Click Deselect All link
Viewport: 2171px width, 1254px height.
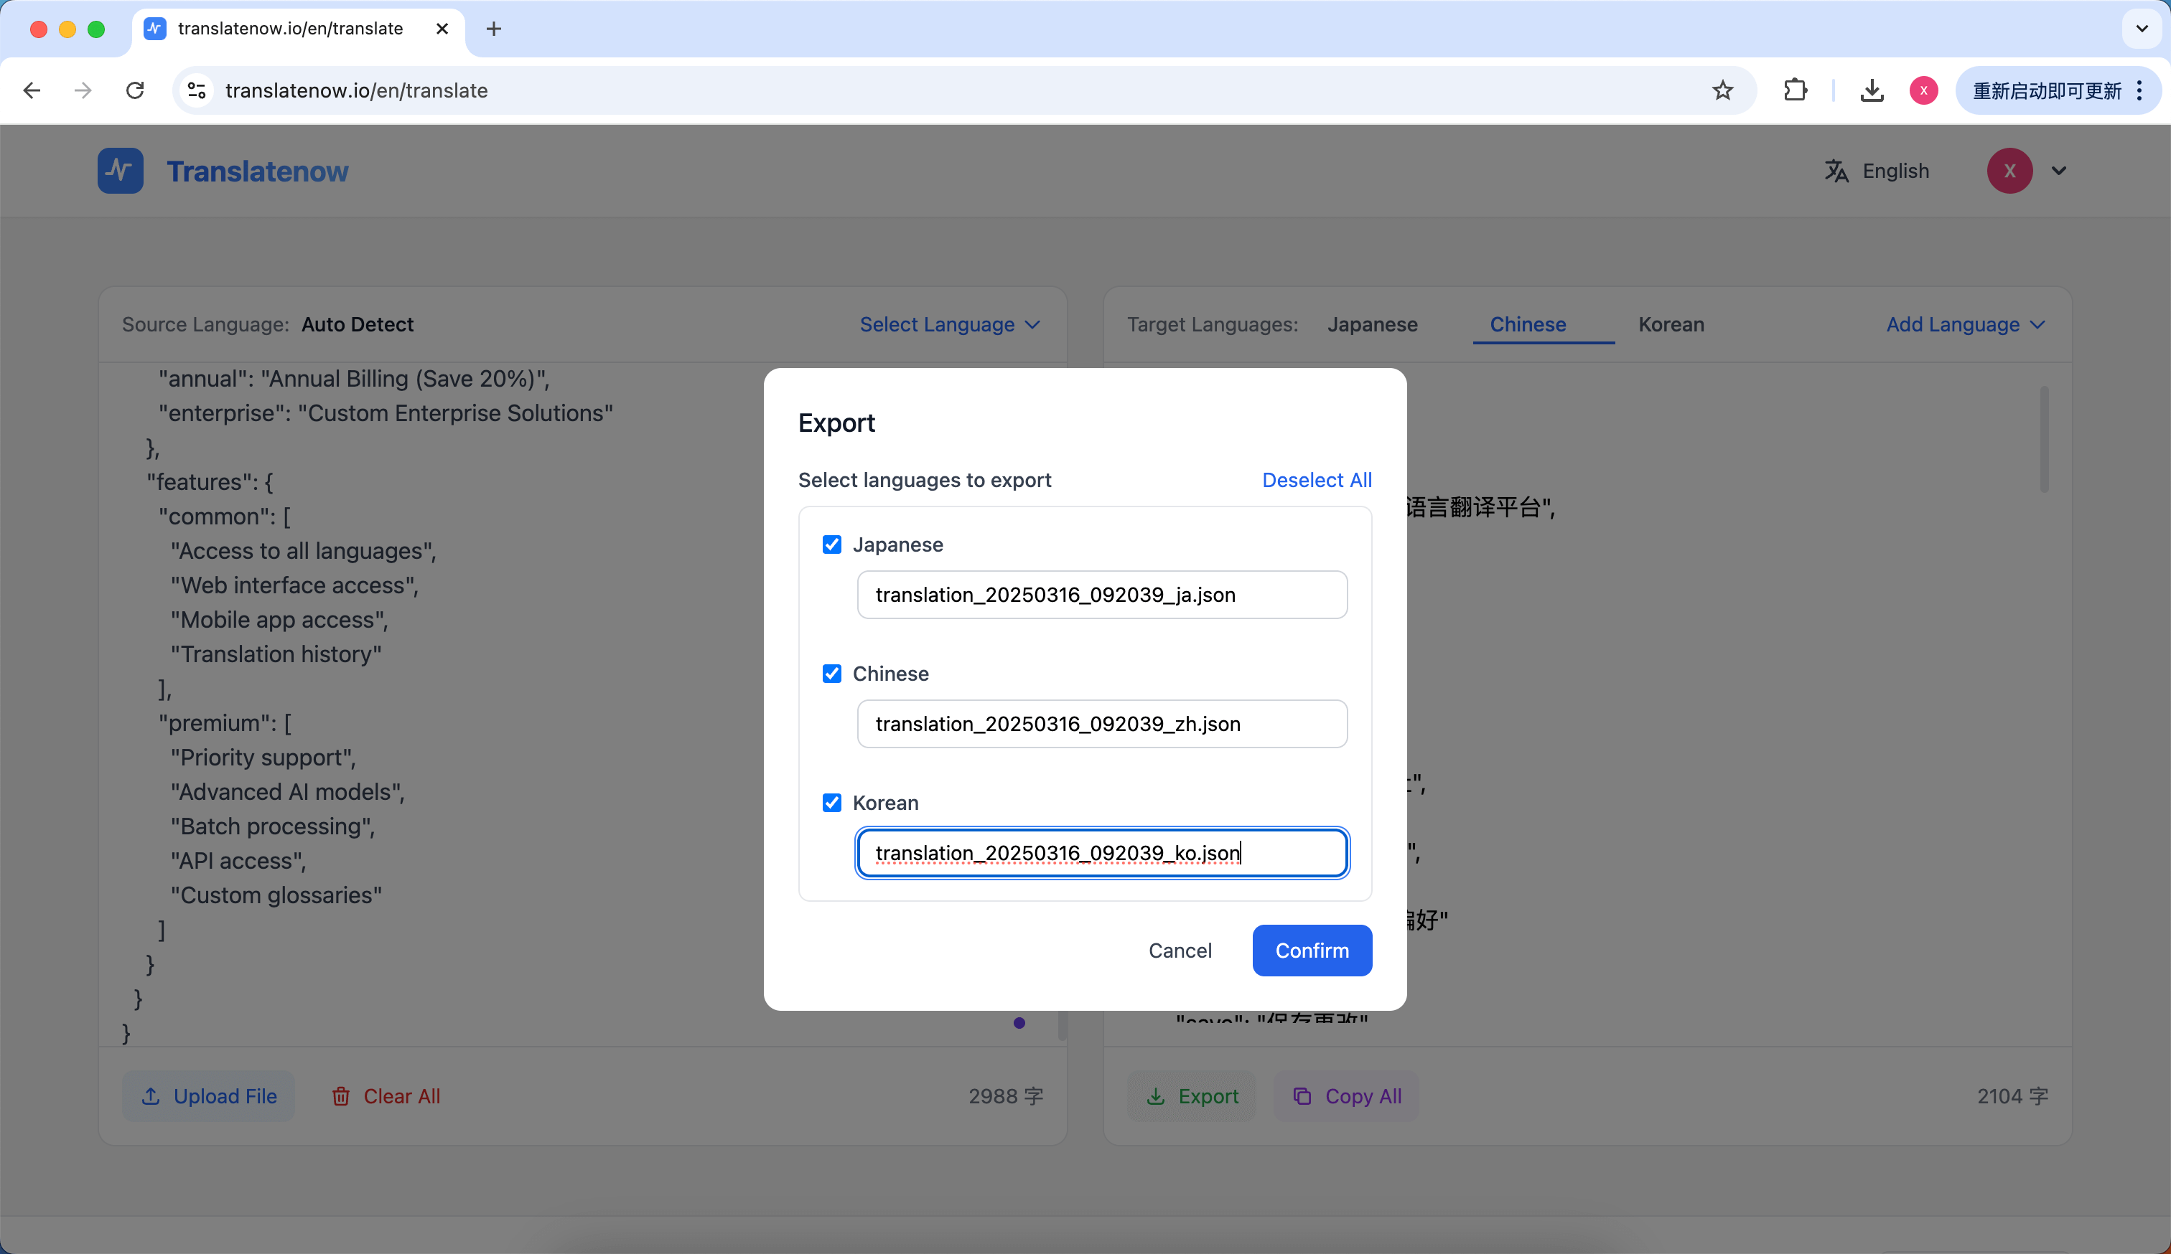click(x=1317, y=479)
